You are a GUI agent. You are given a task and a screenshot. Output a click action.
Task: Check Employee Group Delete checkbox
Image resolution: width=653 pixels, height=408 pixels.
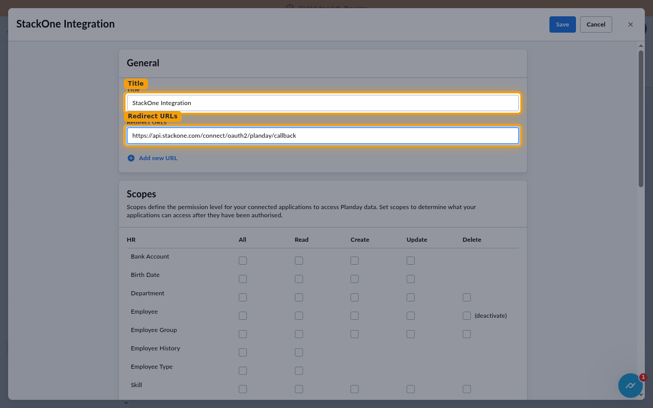pyautogui.click(x=467, y=334)
